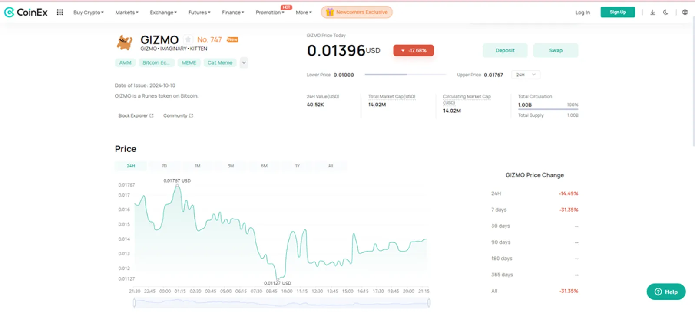
Task: Click the Help button
Action: [x=666, y=292]
